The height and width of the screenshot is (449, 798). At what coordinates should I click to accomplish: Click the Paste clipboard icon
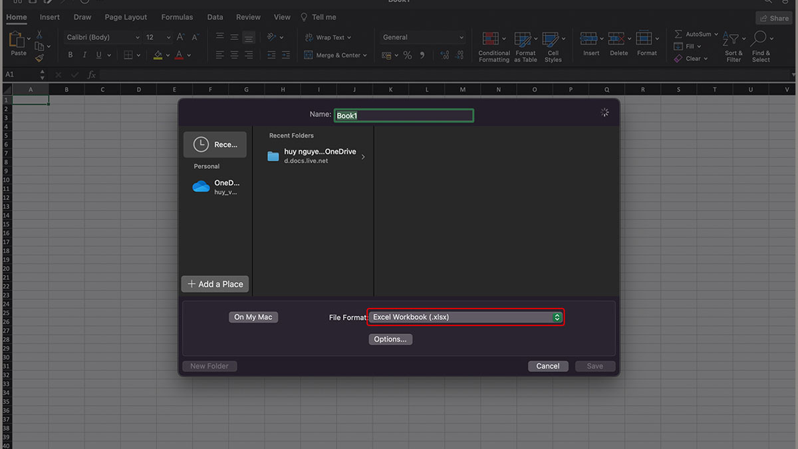point(16,41)
